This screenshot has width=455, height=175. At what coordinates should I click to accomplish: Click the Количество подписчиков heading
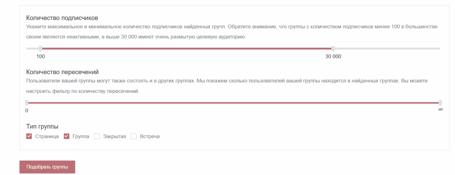[x=62, y=18]
